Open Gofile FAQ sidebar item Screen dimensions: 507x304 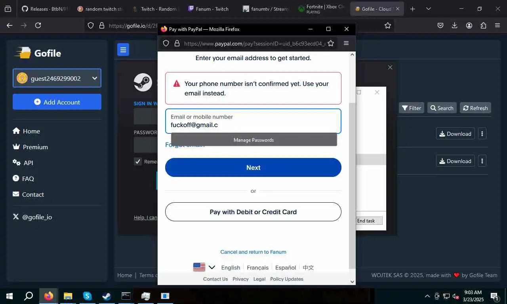[23, 179]
